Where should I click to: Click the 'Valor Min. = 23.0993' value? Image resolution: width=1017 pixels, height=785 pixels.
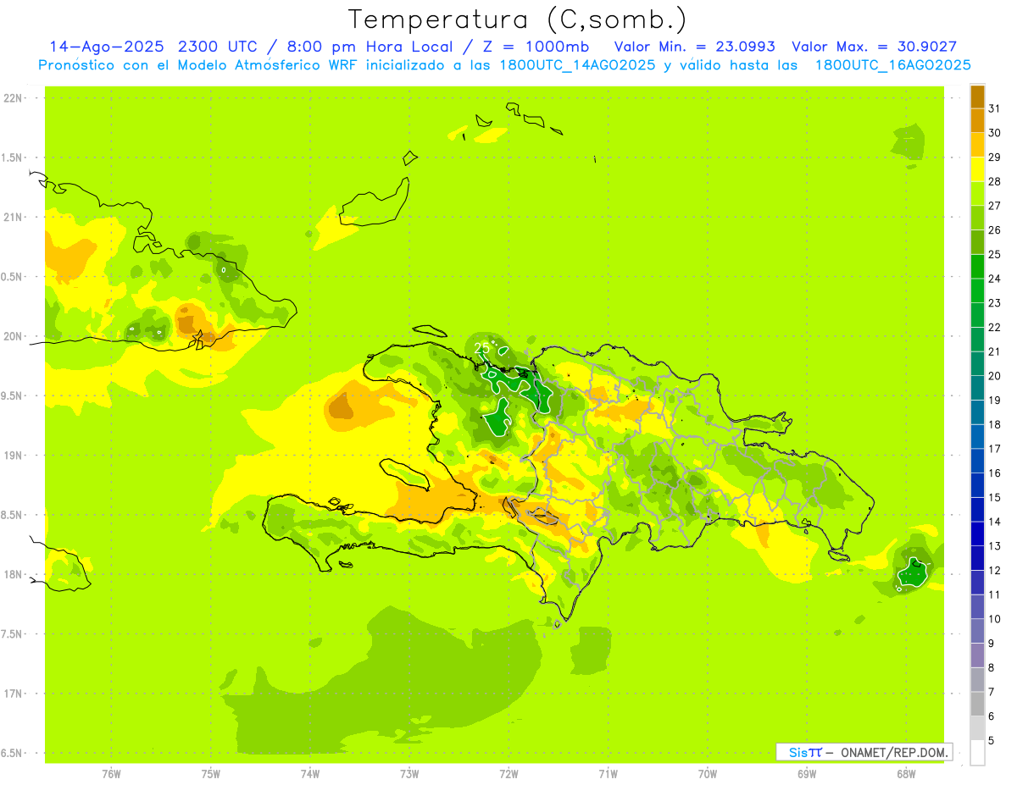point(694,47)
